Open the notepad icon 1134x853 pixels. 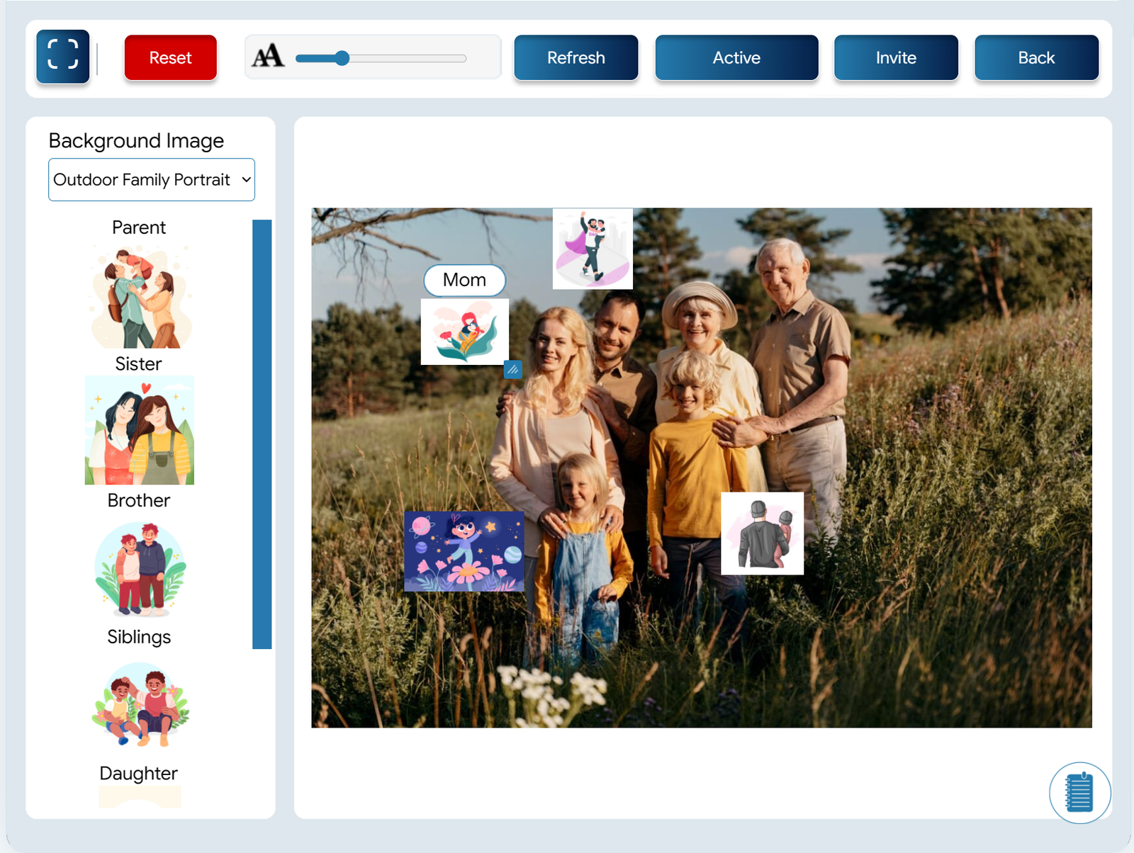[1079, 792]
